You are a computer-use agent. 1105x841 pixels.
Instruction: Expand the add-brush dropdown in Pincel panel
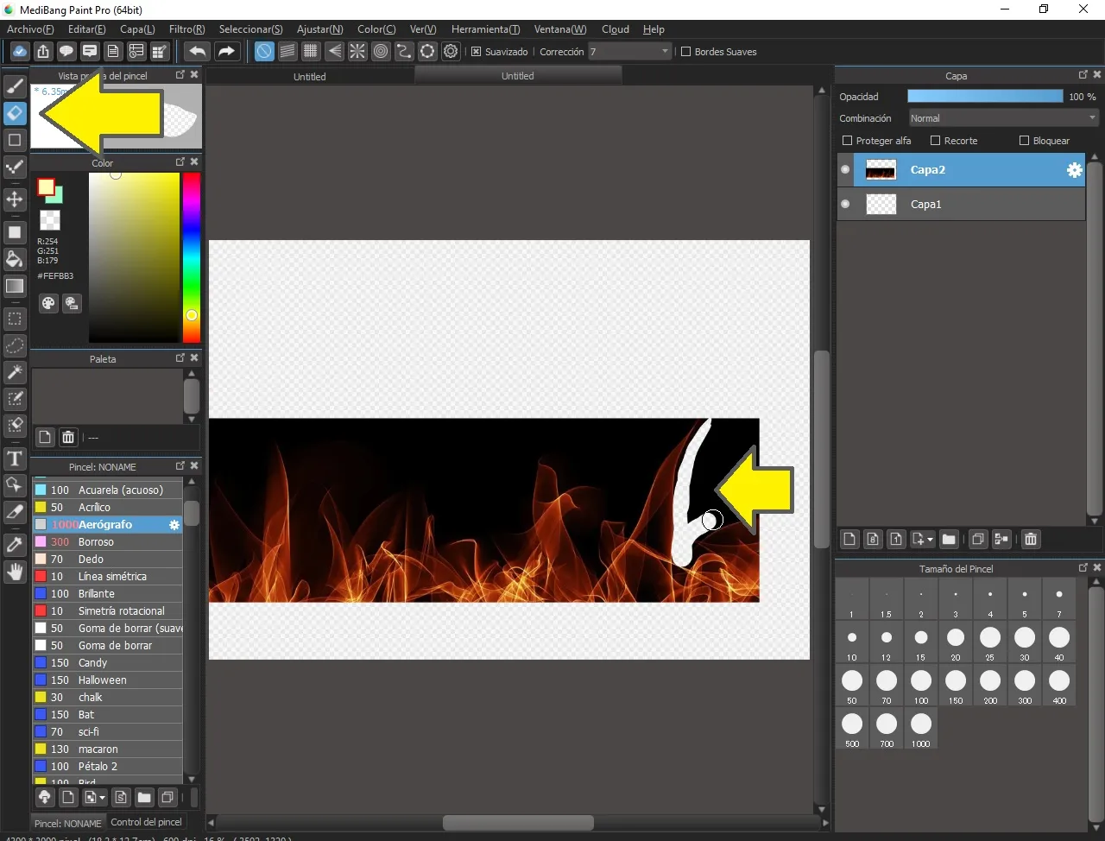point(103,798)
